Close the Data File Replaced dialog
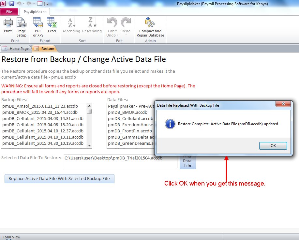 (x=283, y=104)
